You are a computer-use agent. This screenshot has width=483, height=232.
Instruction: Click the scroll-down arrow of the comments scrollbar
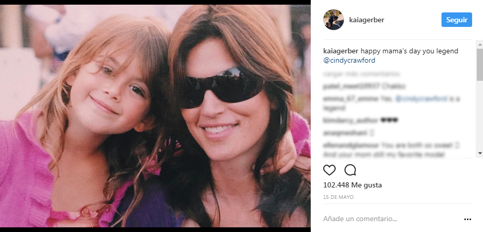coord(479,154)
